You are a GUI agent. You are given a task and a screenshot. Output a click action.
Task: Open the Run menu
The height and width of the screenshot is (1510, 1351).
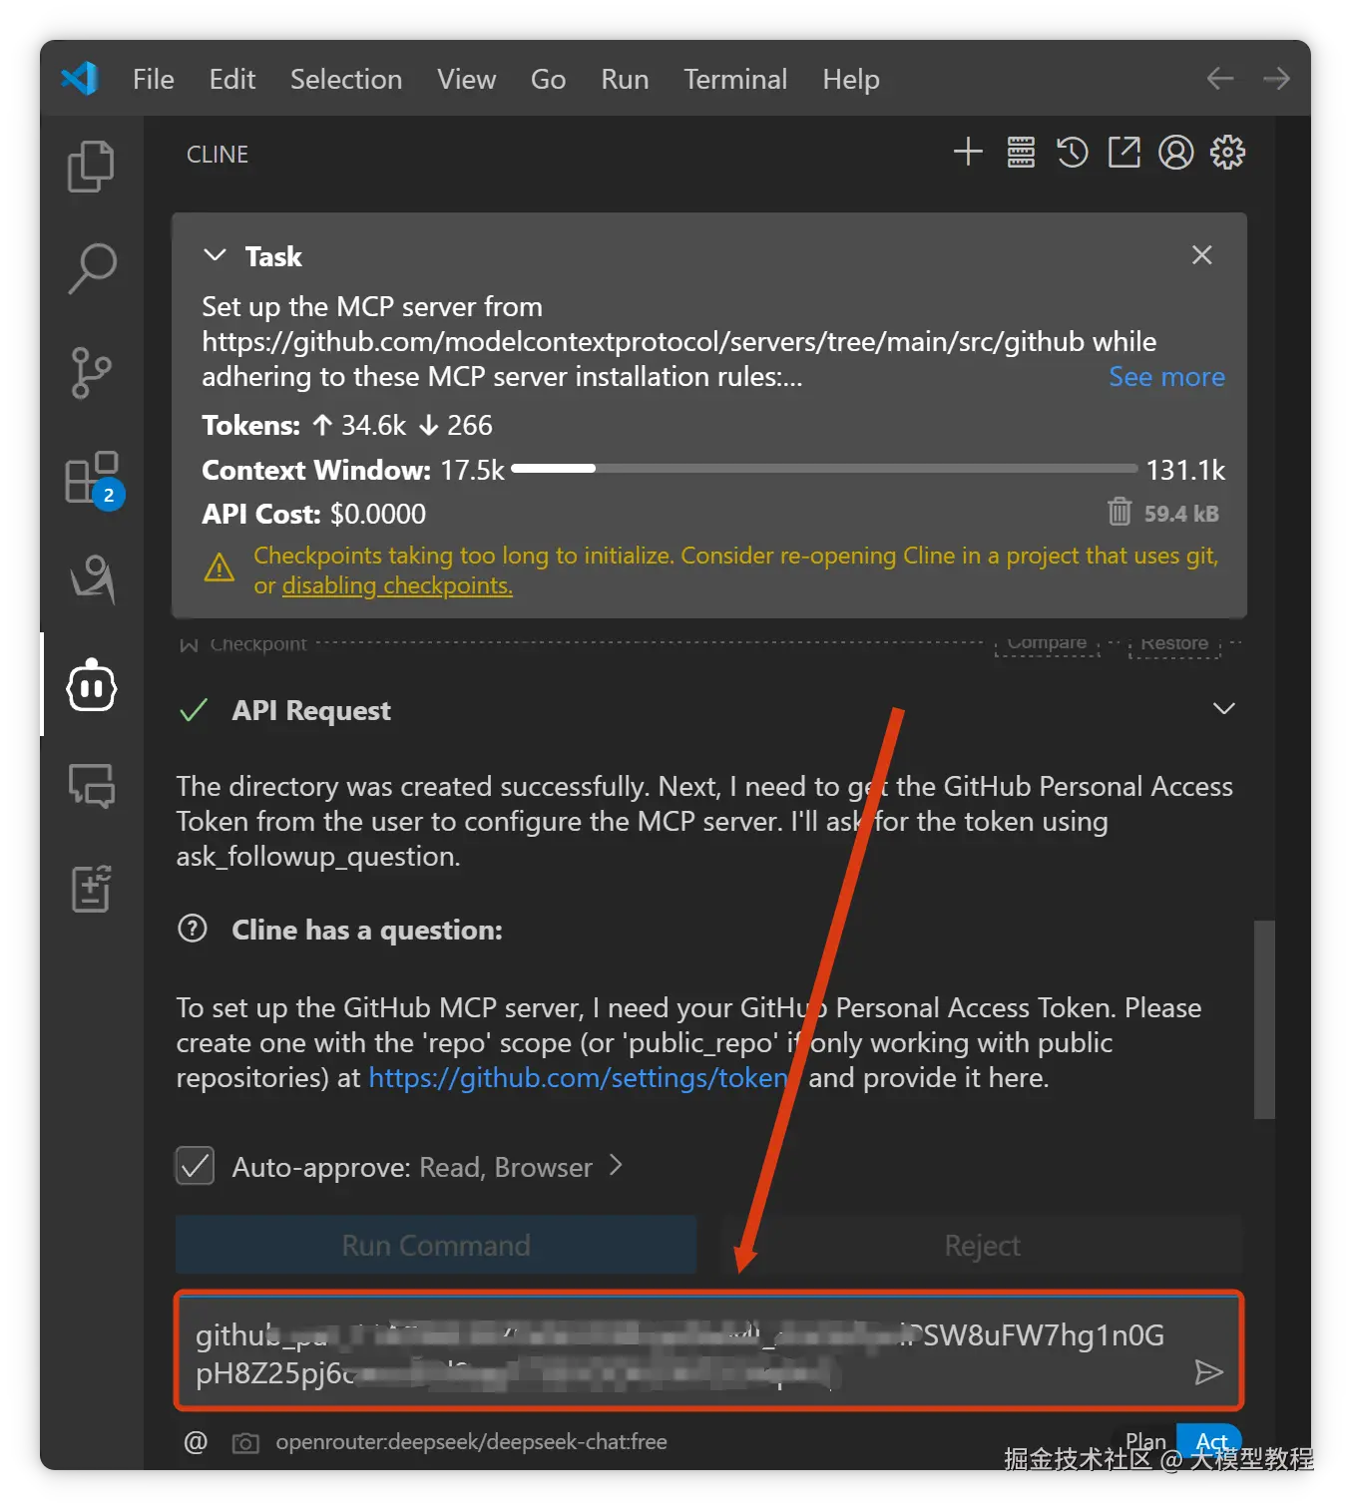pyautogui.click(x=625, y=79)
